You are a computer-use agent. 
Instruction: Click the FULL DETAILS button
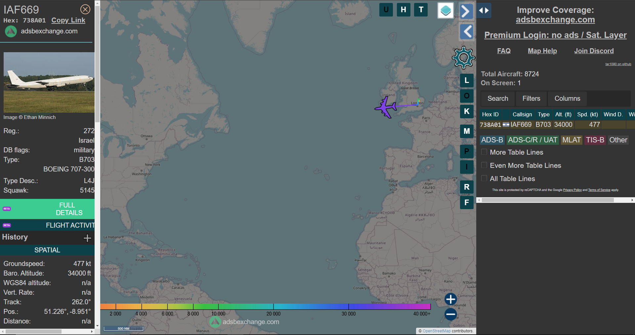[47, 209]
